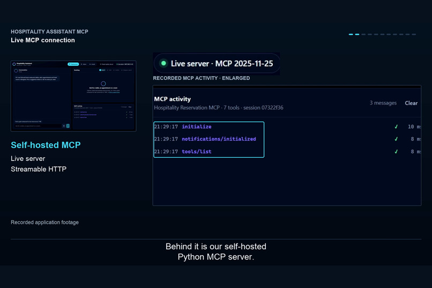
Task: Click the '3 messages' counter
Action: click(383, 103)
